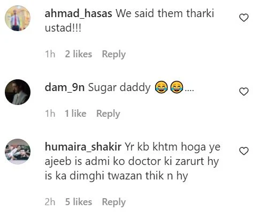Open dam_9n's dark profile avatar

pos(18,92)
